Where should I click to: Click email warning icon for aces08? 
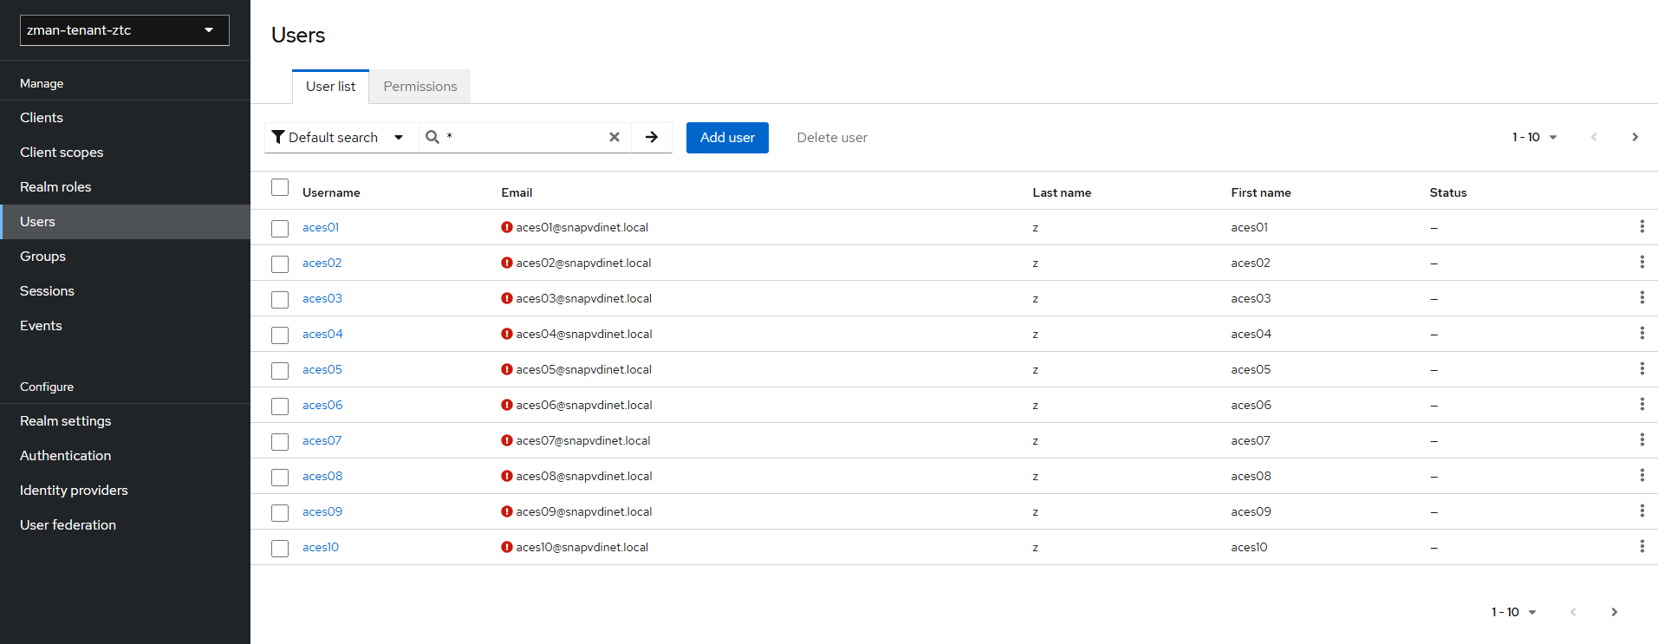507,476
